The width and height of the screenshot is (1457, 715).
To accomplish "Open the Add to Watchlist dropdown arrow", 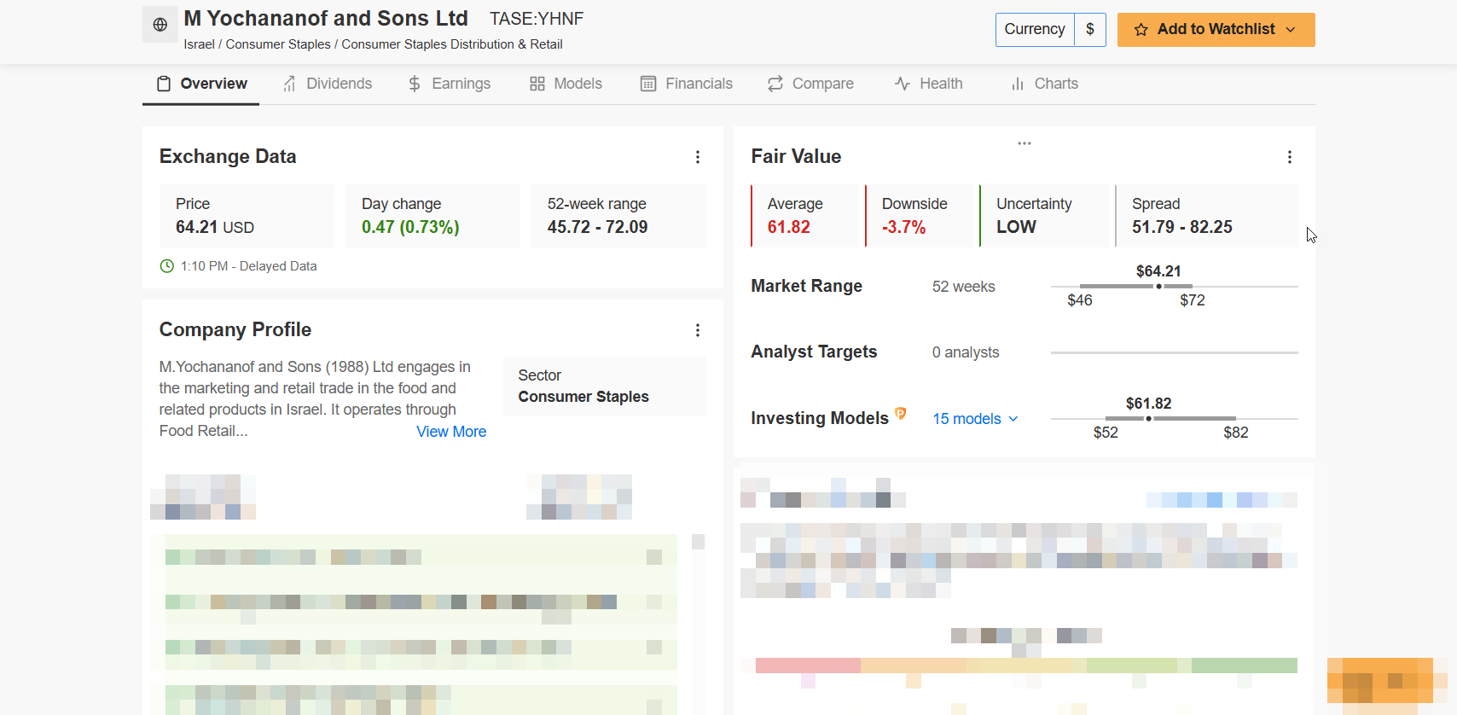I will click(1291, 30).
